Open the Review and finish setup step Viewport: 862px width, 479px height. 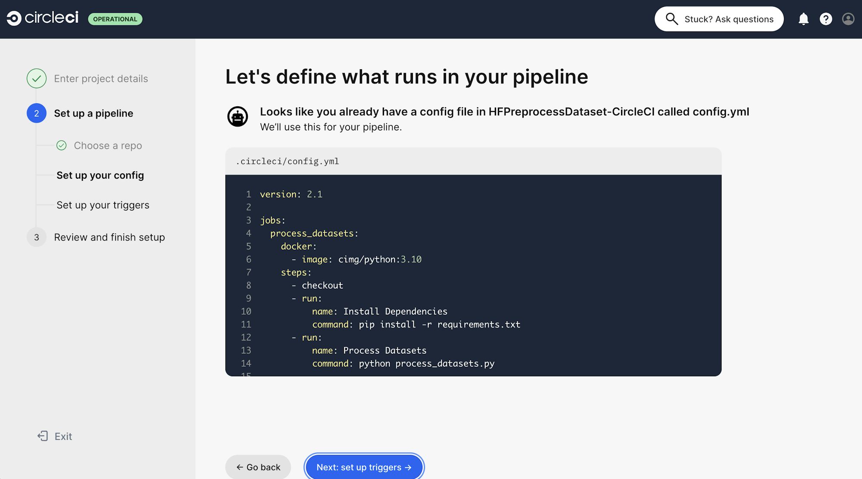pyautogui.click(x=109, y=237)
